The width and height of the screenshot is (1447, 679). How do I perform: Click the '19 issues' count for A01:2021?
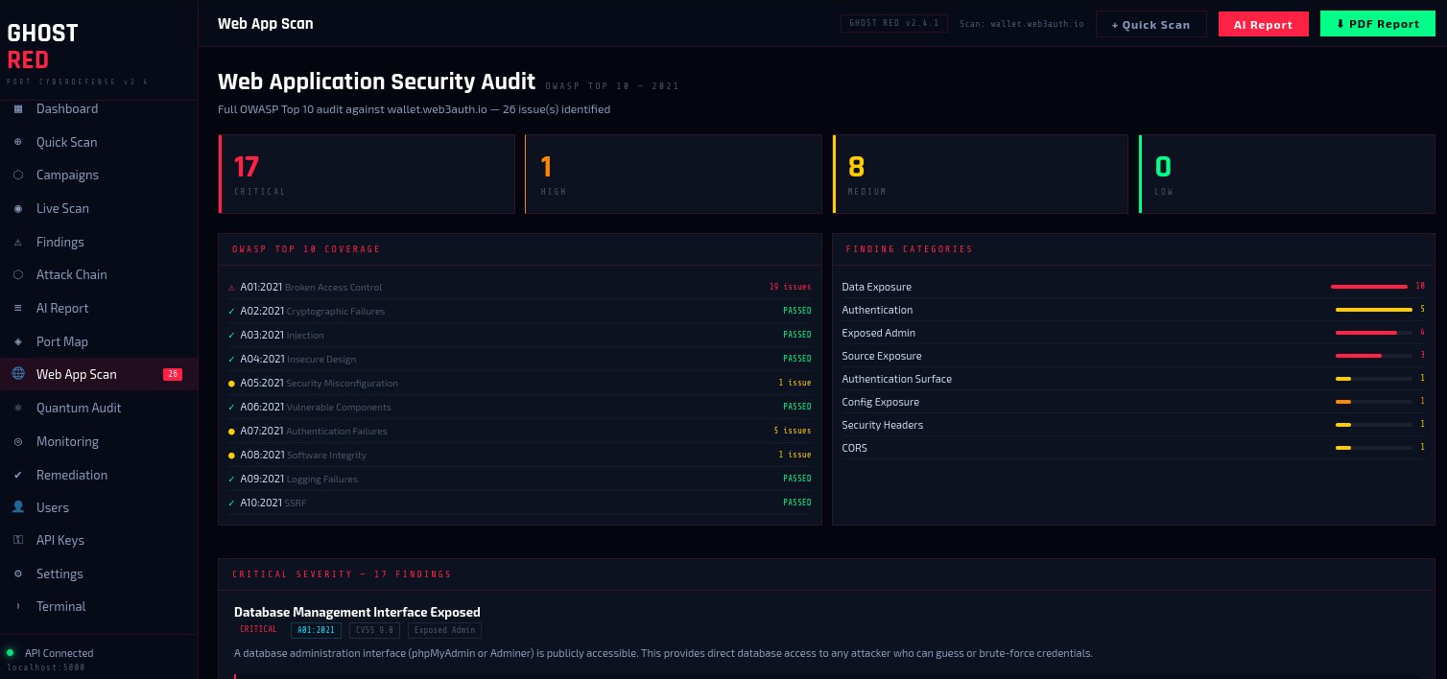point(790,287)
